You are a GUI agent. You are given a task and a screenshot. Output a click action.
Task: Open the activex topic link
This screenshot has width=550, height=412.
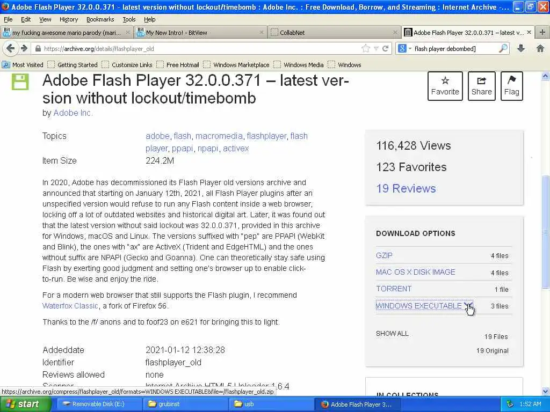236,149
